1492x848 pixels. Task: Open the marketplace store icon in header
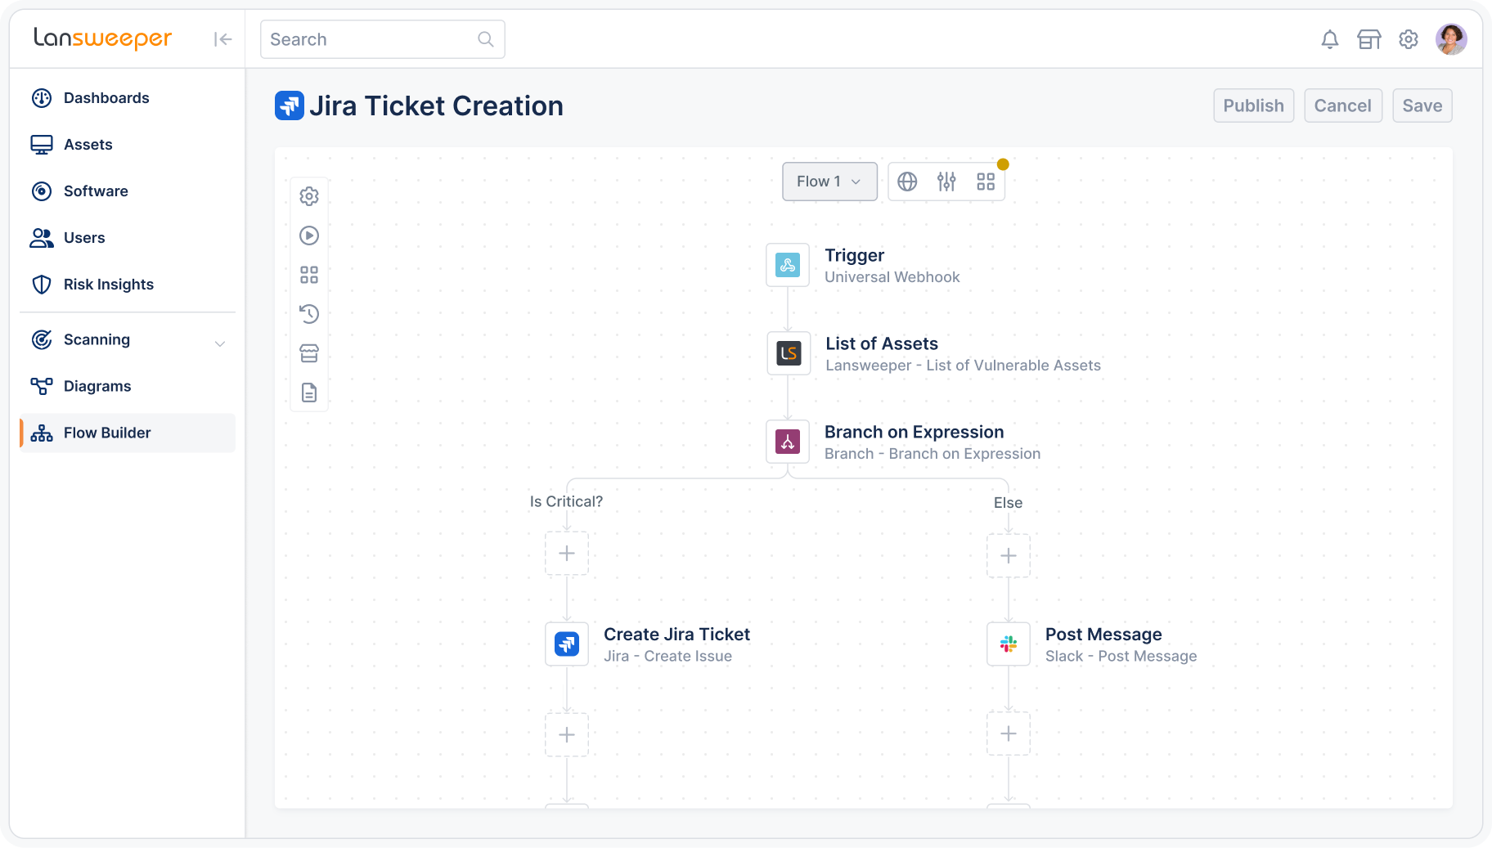[x=1369, y=39]
